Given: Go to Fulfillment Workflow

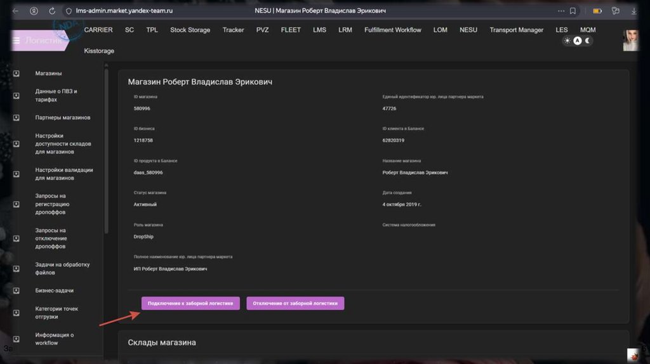Looking at the screenshot, I should point(392,30).
